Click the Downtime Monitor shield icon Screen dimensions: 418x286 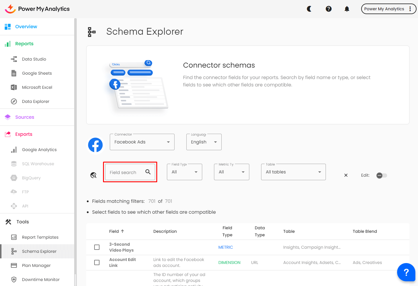click(x=14, y=280)
